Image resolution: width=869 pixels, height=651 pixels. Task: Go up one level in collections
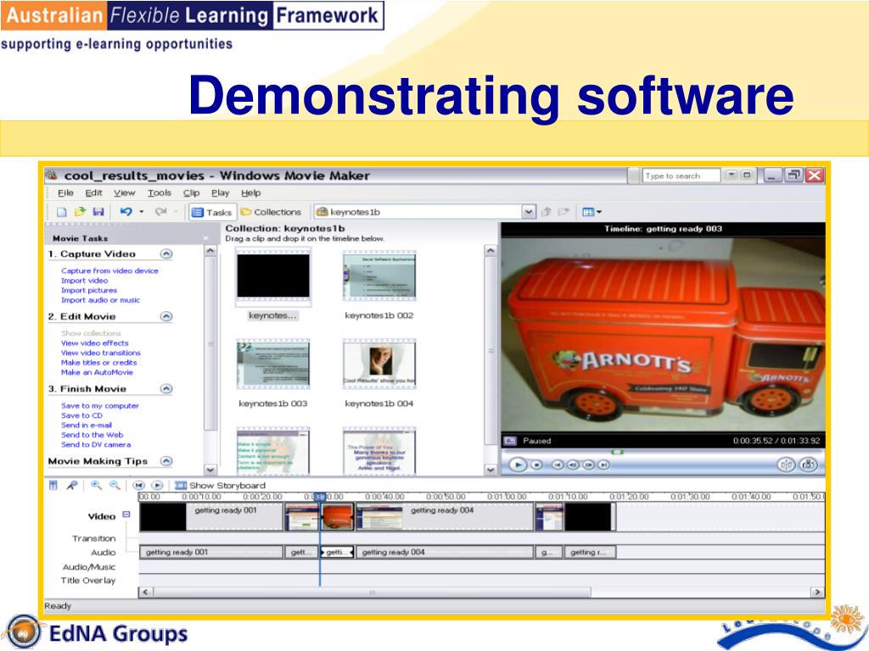pos(547,212)
